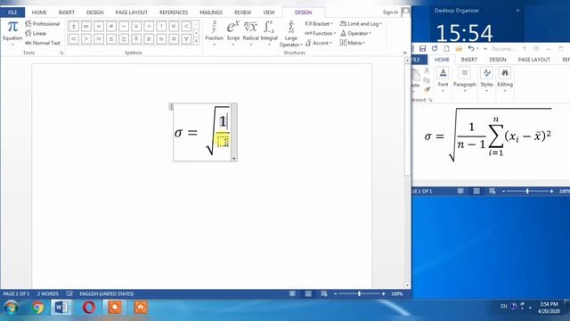This screenshot has height=321, width=570.
Task: Open Spelling proofing icon in status bar
Action: (69, 293)
